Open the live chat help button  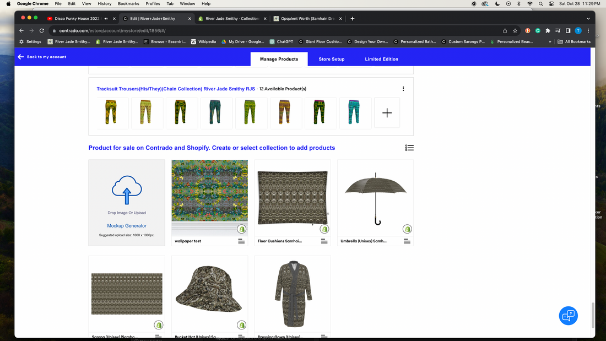[568, 316]
